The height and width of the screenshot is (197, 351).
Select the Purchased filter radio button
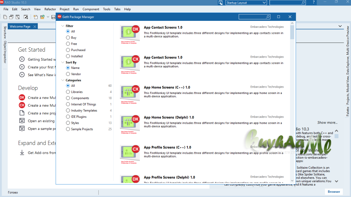click(68, 50)
